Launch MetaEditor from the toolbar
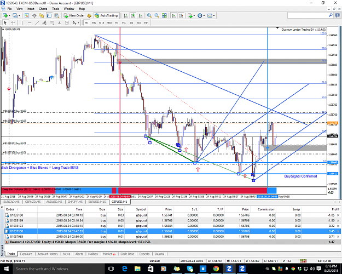Screen dimensions: 342x274 [x=89, y=15]
